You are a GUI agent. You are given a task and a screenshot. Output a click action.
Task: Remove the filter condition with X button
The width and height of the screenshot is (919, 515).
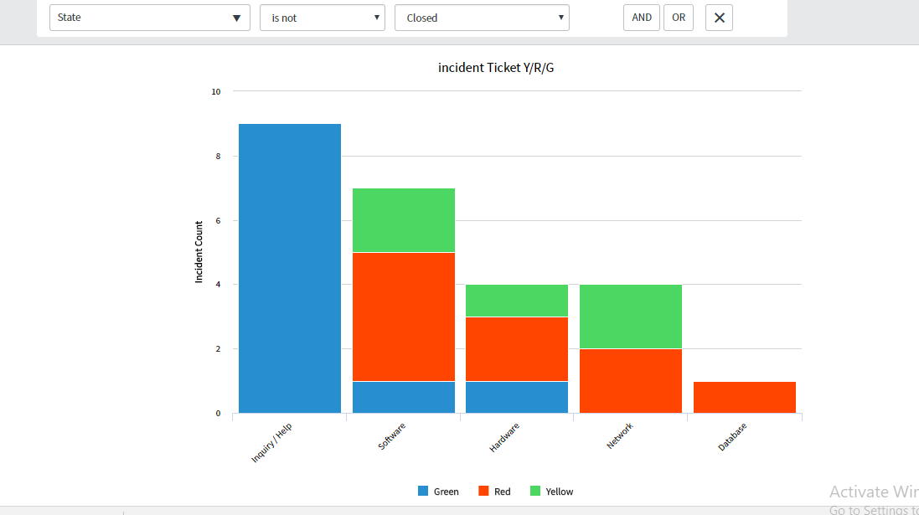tap(719, 18)
